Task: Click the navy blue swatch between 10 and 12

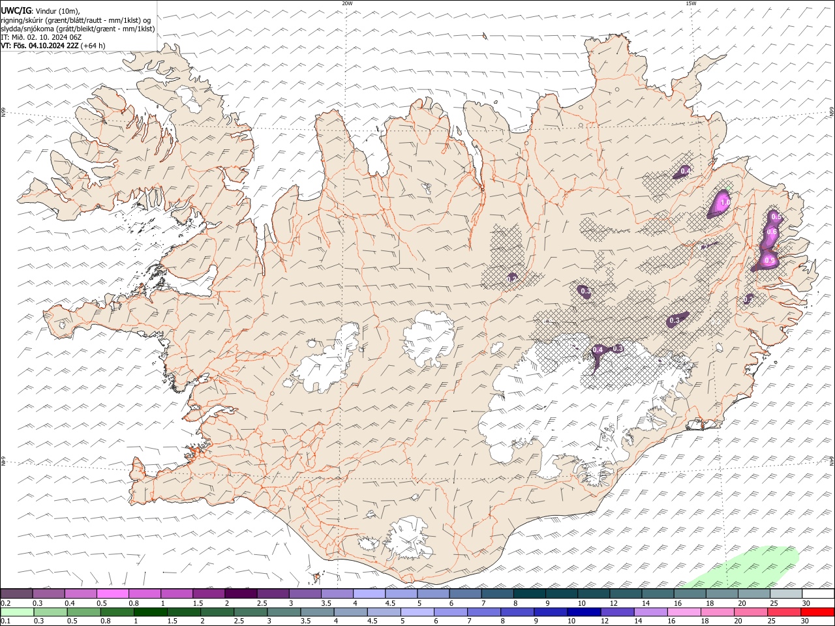Action: click(584, 612)
